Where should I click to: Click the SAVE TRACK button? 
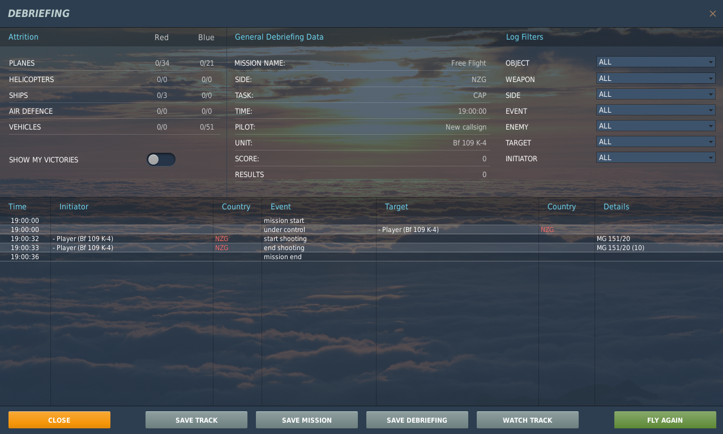point(196,420)
